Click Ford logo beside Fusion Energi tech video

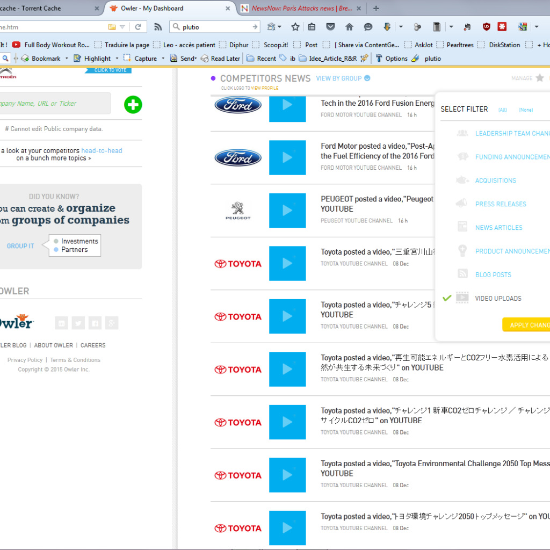(238, 105)
